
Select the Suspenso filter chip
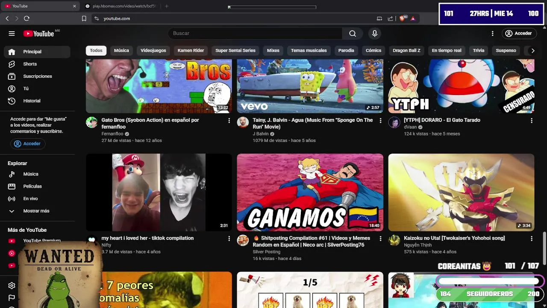click(506, 50)
